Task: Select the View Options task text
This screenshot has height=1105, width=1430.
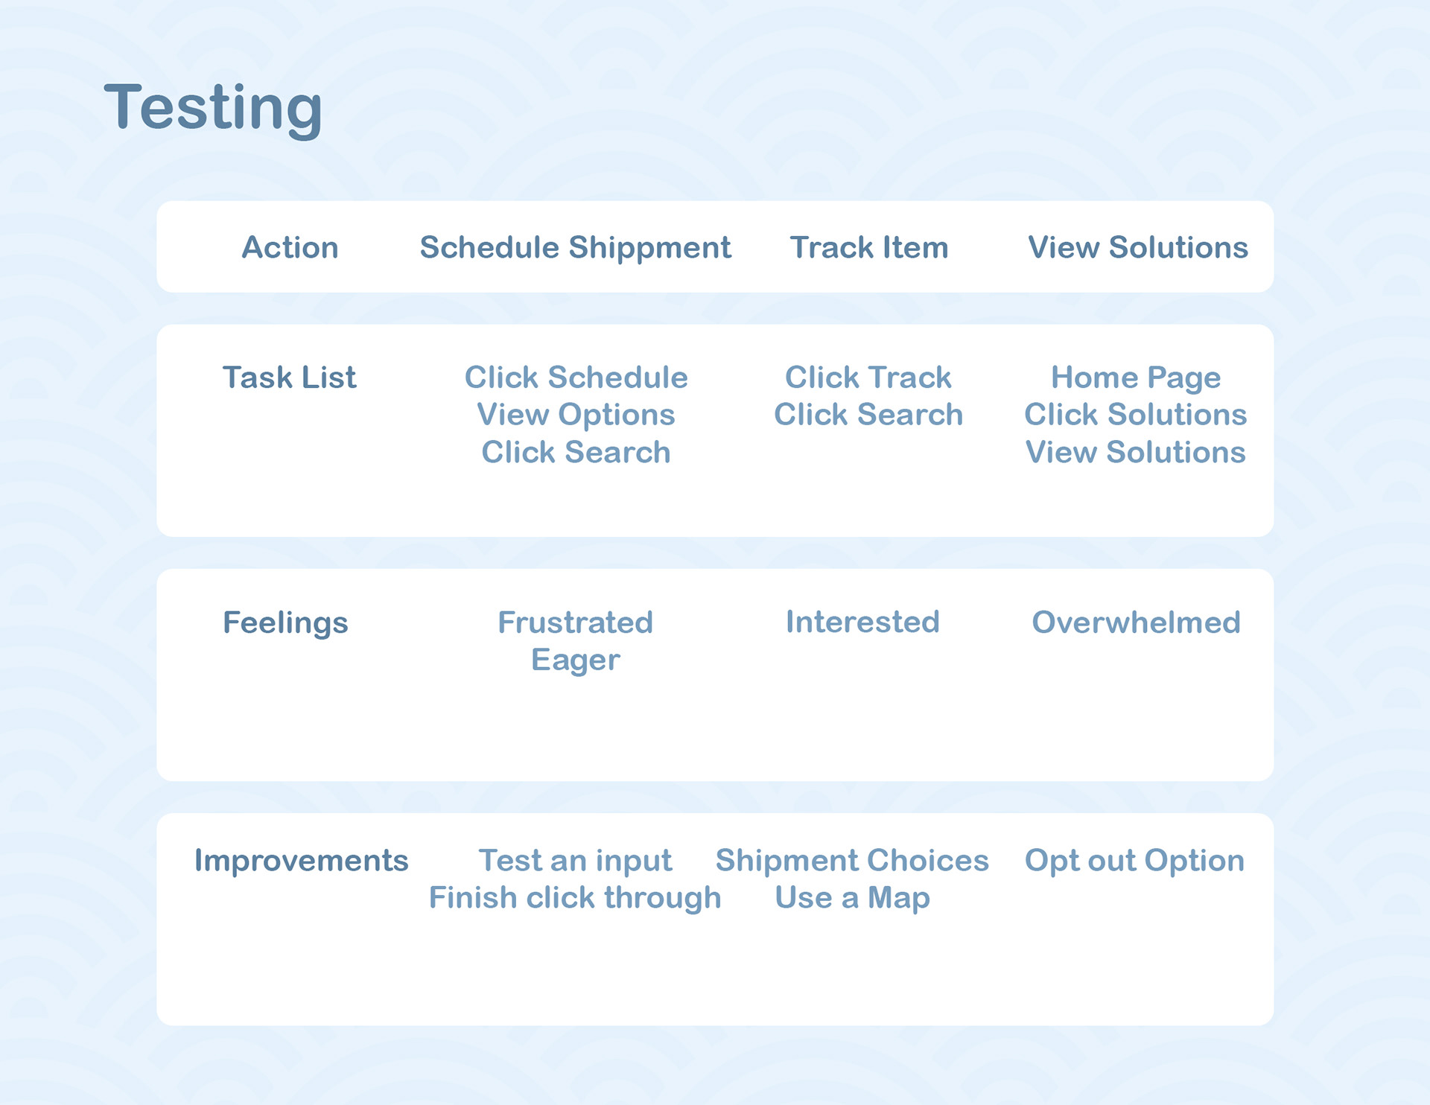Action: tap(576, 415)
